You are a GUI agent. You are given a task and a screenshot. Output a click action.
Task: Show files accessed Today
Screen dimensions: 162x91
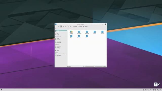[61, 38]
